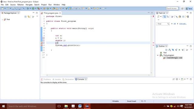The height and width of the screenshot is (109, 194).
Task: Click the Open Task icon in toolbar
Action: tap(57, 8)
